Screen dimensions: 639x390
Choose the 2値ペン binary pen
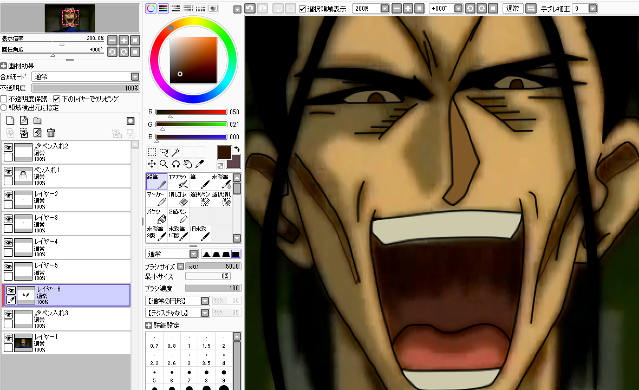click(178, 216)
